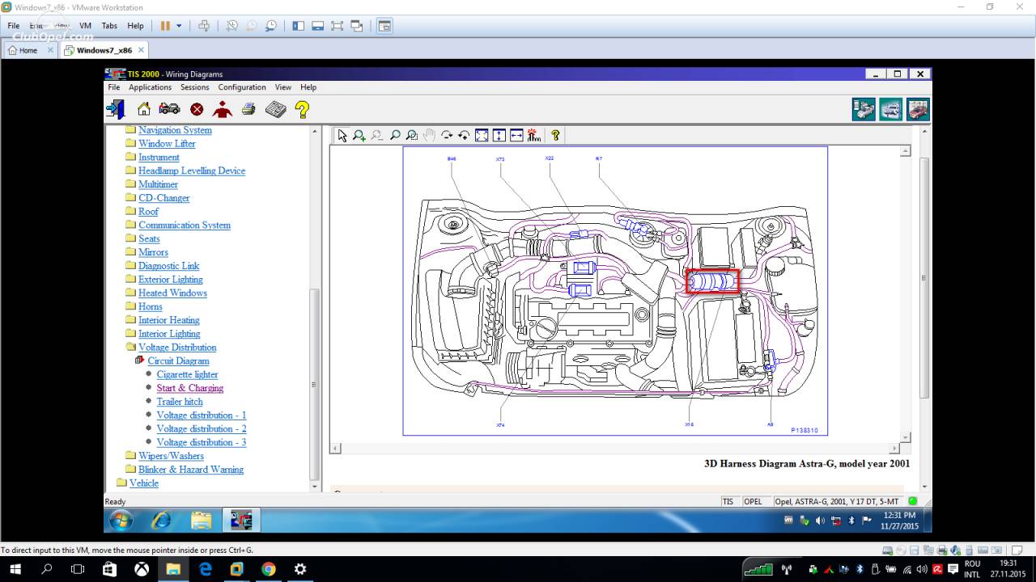Screen dimensions: 1036x582
Task: Open Voltage distribution - 3 link
Action: click(202, 442)
